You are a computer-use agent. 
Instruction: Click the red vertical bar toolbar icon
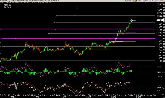pos(136,1)
